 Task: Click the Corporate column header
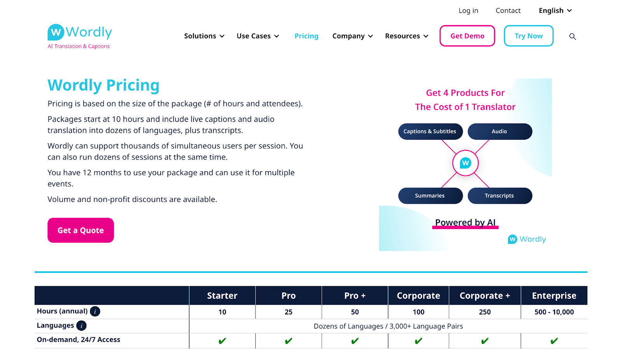[x=418, y=295]
